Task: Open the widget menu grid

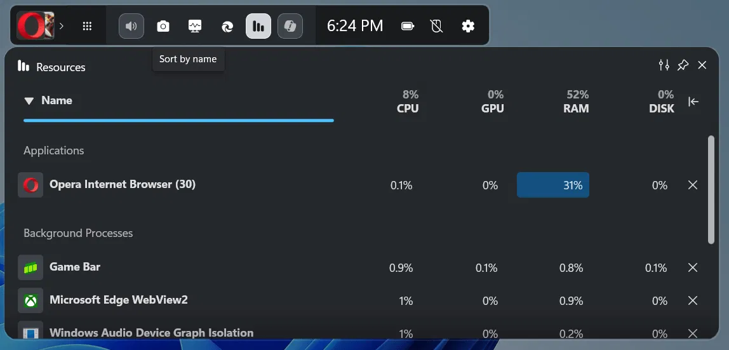Action: pyautogui.click(x=88, y=26)
